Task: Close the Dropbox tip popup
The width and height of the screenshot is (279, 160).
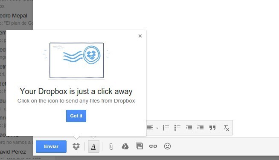Action: click(x=140, y=36)
